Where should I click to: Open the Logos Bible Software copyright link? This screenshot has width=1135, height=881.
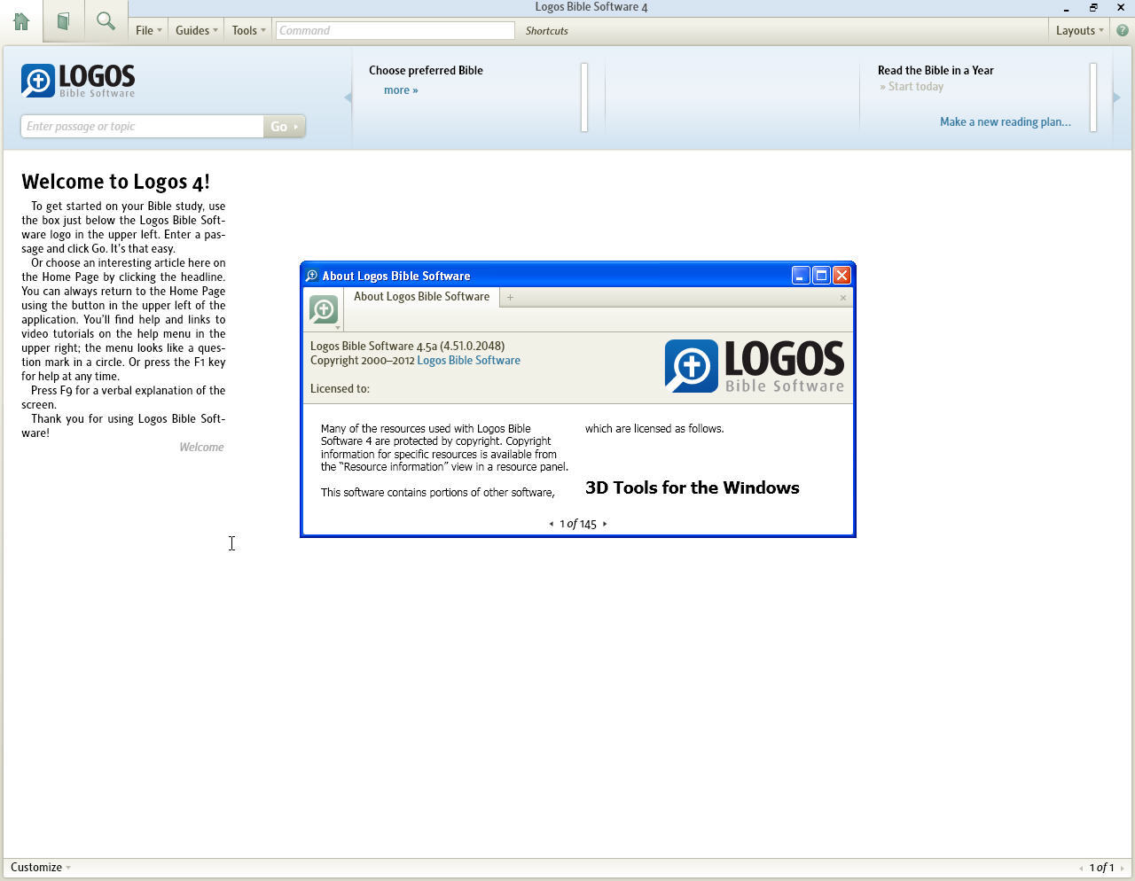pos(468,361)
